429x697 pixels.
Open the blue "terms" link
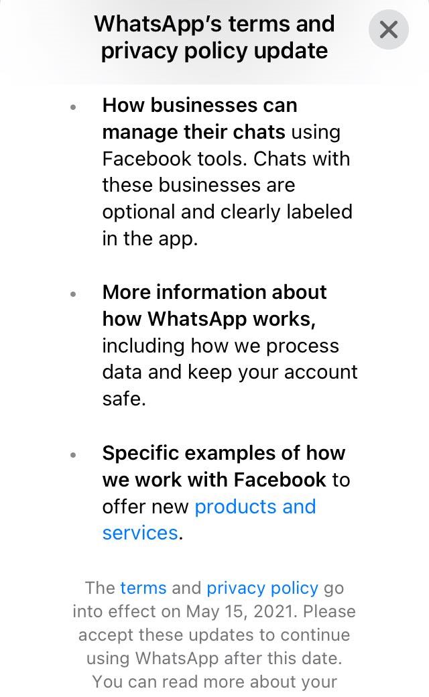(143, 588)
